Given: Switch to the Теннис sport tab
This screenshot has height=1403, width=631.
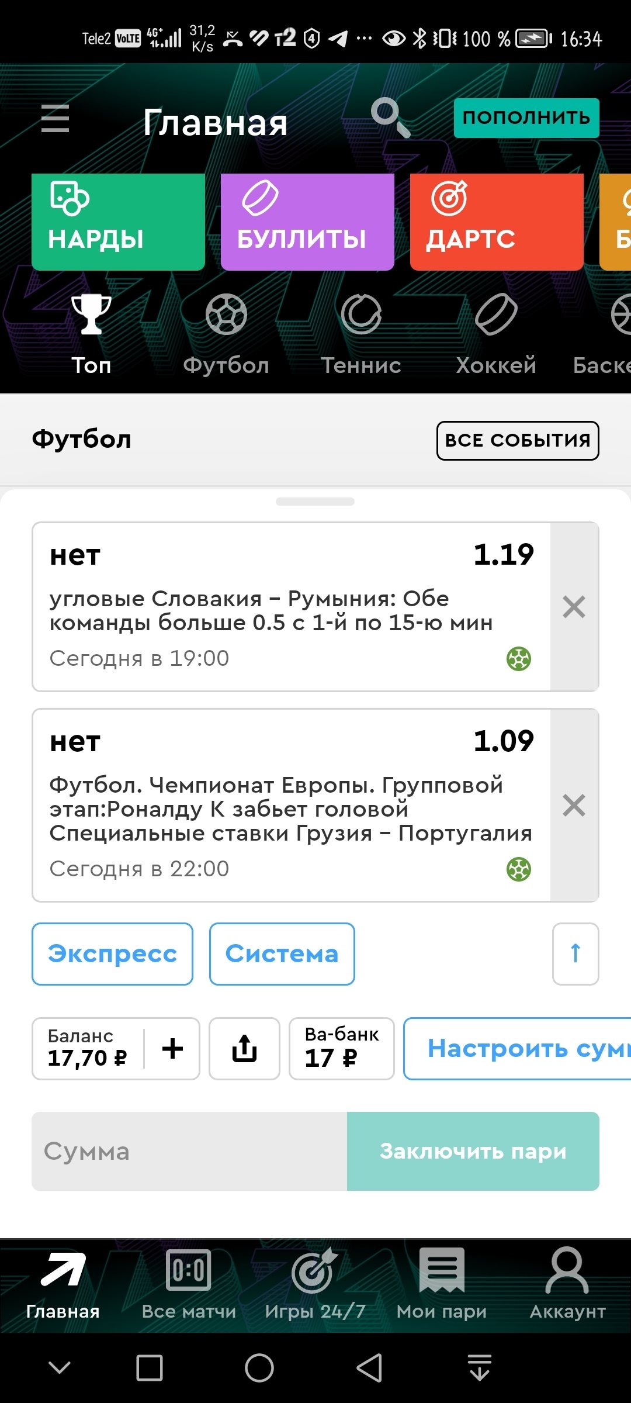Looking at the screenshot, I should (361, 334).
